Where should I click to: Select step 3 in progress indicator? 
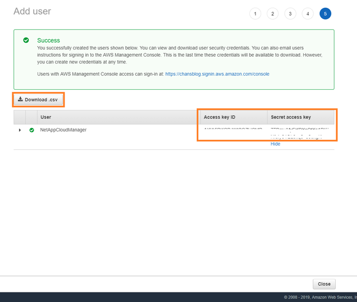[x=290, y=13]
